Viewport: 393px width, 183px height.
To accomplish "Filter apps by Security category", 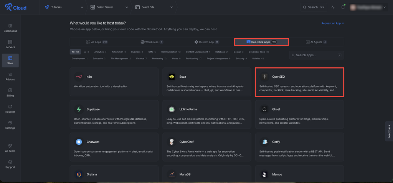I will [241, 59].
